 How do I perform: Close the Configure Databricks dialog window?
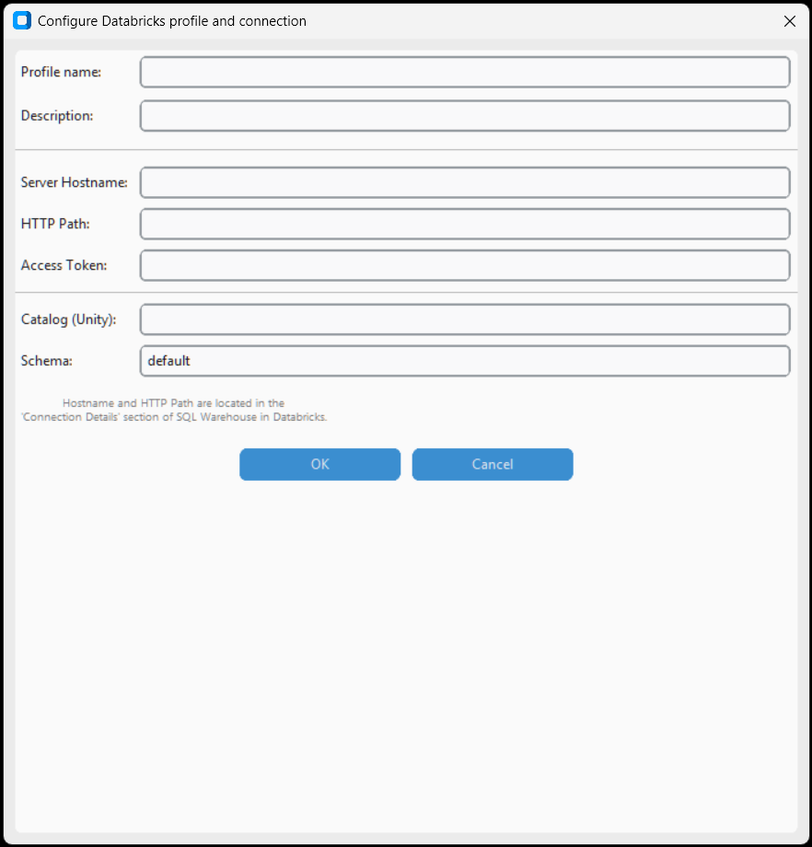(x=789, y=21)
